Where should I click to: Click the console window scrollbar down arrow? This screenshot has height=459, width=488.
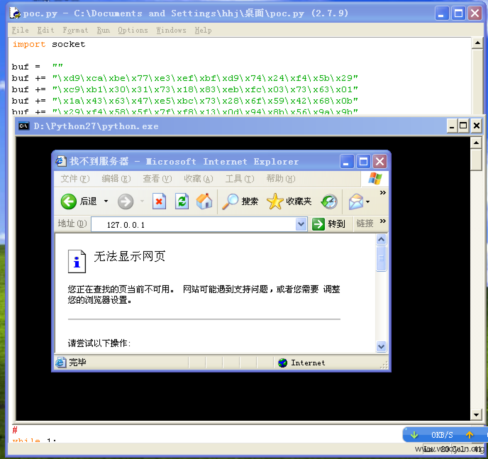pyautogui.click(x=476, y=414)
